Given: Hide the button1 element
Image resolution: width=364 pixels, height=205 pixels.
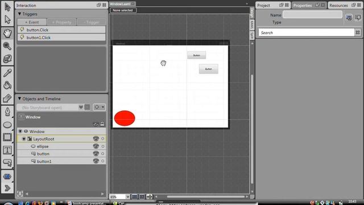Looking at the screenshot, I should (96, 161).
